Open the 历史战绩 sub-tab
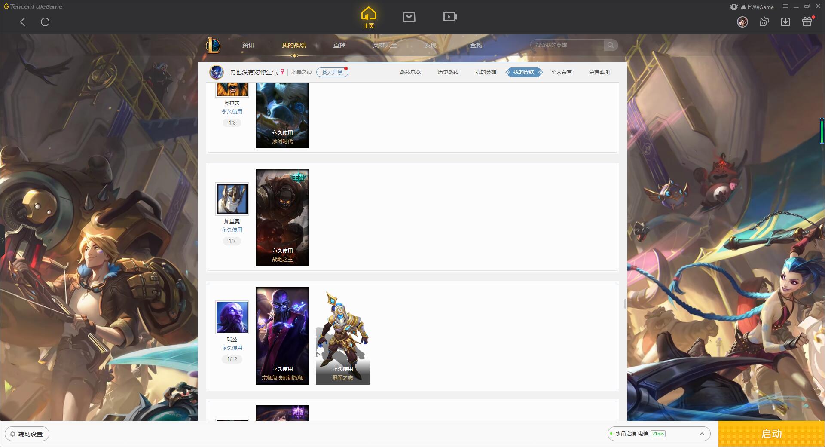Image resolution: width=825 pixels, height=447 pixels. coord(448,72)
